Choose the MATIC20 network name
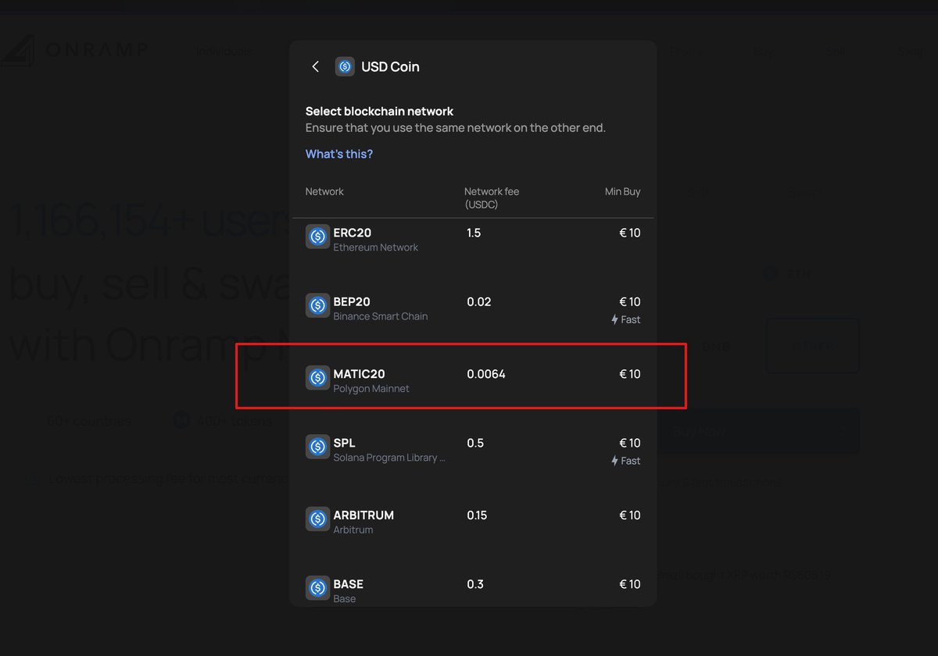 pos(360,374)
